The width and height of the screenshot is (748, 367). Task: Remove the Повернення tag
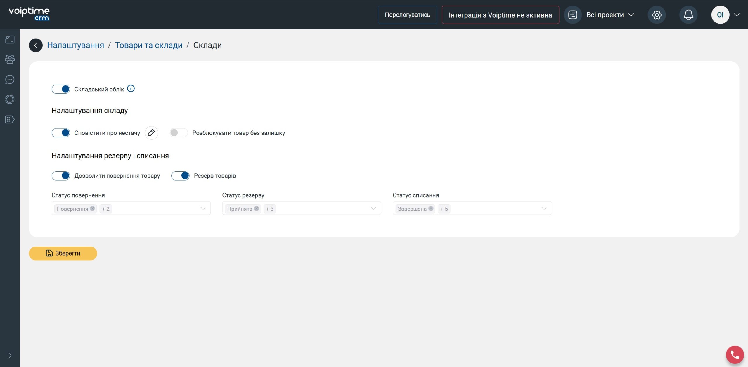[92, 208]
